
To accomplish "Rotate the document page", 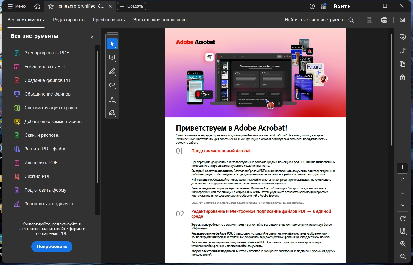I will [x=403, y=219].
